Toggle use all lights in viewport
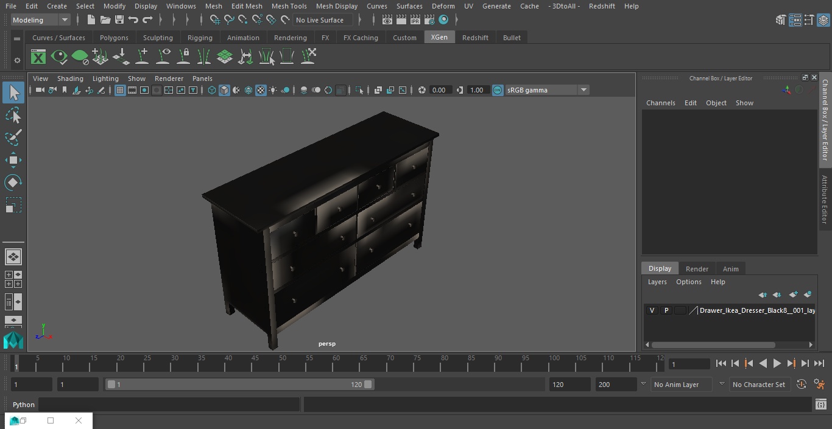Viewport: 832px width, 429px height. point(273,90)
